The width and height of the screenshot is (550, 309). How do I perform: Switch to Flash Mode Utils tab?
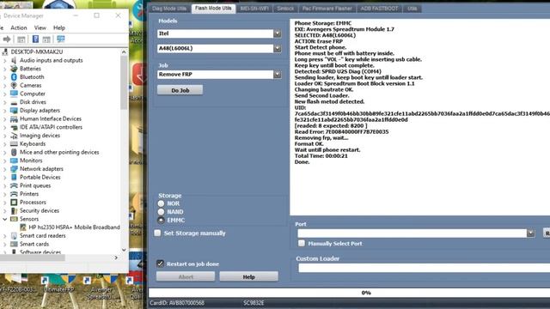(x=213, y=8)
